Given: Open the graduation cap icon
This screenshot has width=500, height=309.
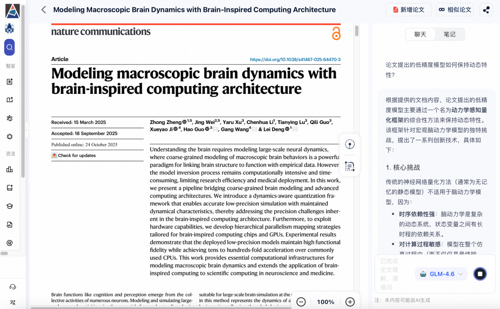Looking at the screenshot, I should tap(10, 206).
